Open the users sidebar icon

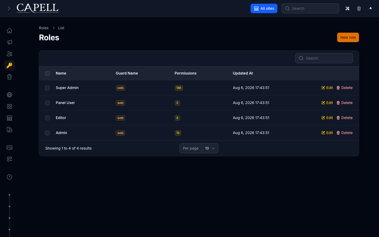(x=9, y=54)
